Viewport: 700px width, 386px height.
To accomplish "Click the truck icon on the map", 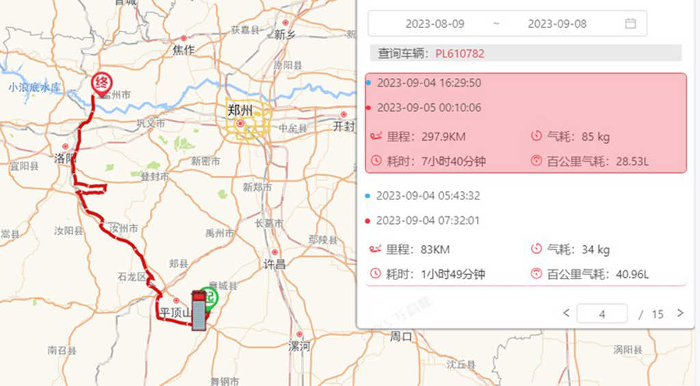I will click(198, 312).
